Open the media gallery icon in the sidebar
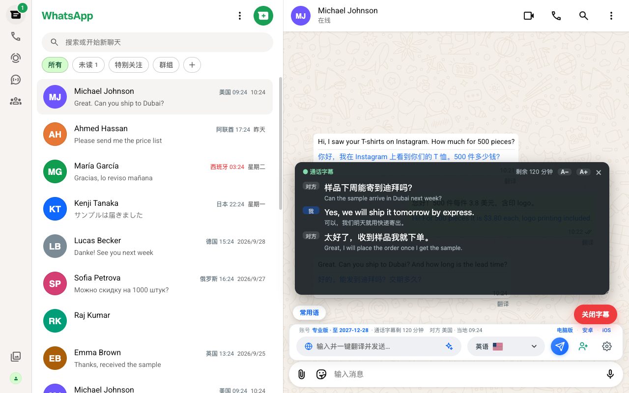 [x=16, y=357]
